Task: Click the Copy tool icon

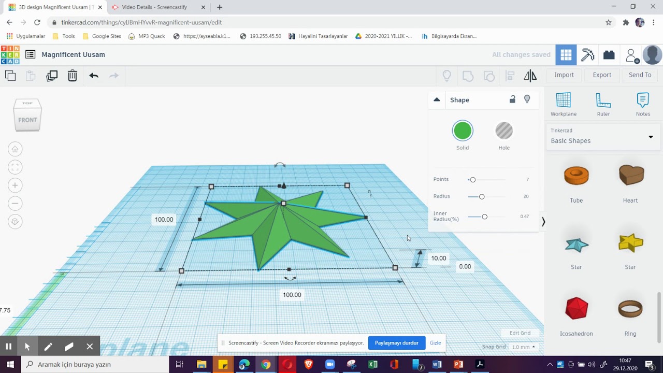Action: pos(10,76)
